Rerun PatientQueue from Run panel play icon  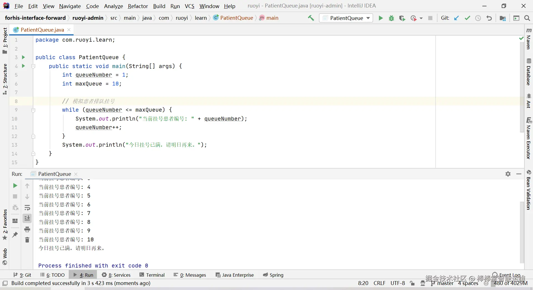(15, 186)
